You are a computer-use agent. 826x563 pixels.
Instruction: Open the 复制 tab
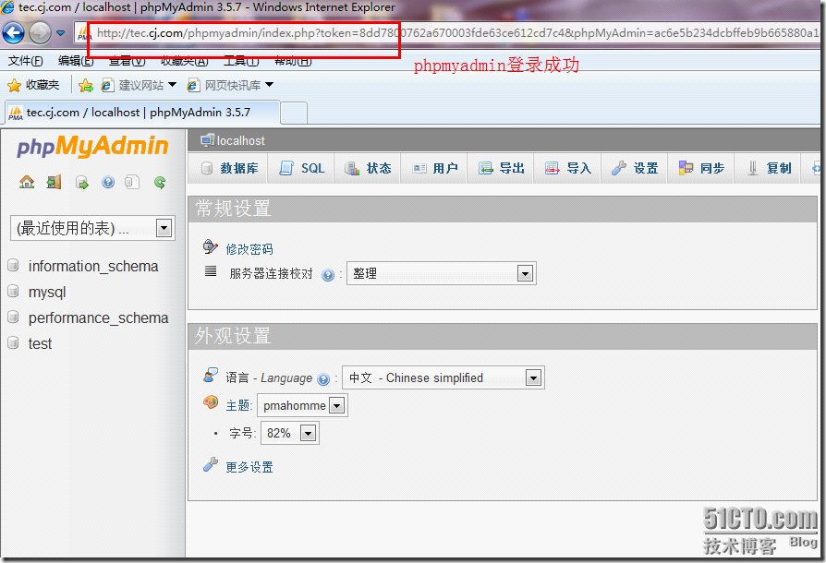tap(768, 168)
